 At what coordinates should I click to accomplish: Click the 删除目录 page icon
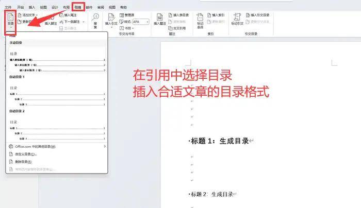pos(11,162)
